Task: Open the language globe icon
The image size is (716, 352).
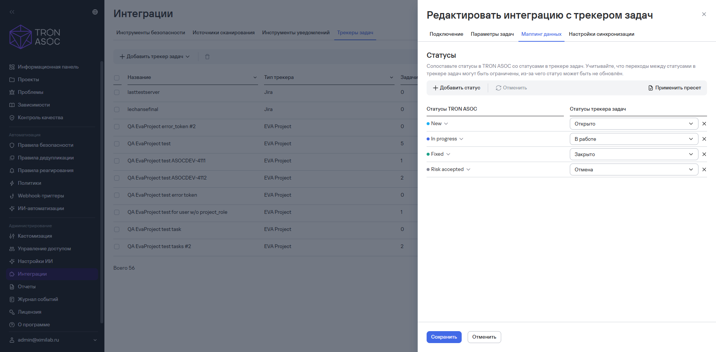Action: pyautogui.click(x=95, y=12)
